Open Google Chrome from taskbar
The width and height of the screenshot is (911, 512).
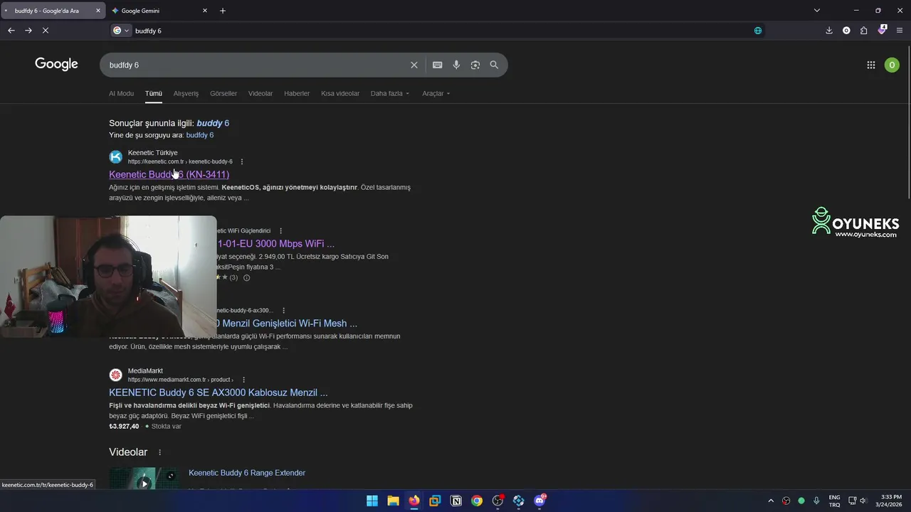click(477, 501)
